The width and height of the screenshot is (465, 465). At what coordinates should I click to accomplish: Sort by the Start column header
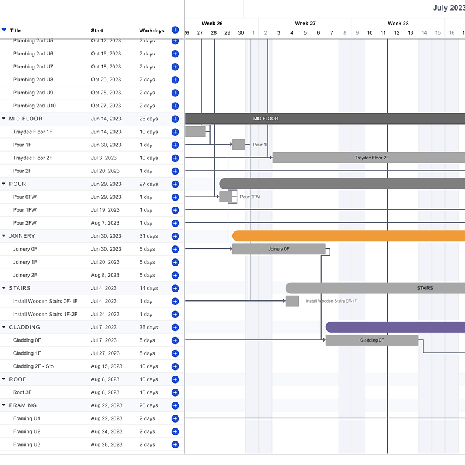pyautogui.click(x=97, y=31)
